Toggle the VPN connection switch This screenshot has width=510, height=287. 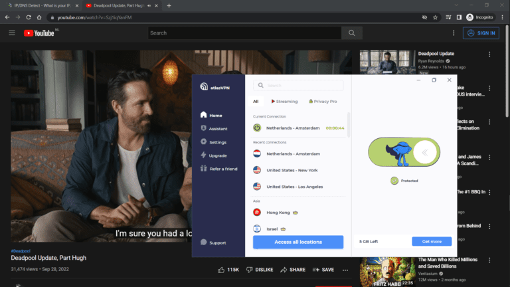point(404,152)
